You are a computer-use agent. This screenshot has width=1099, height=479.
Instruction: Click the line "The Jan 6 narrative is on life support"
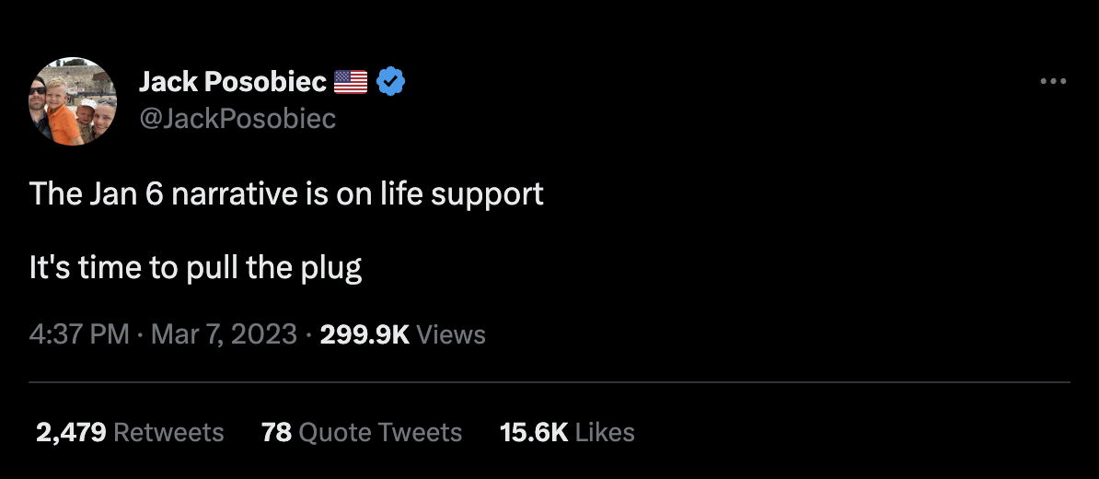(x=286, y=194)
